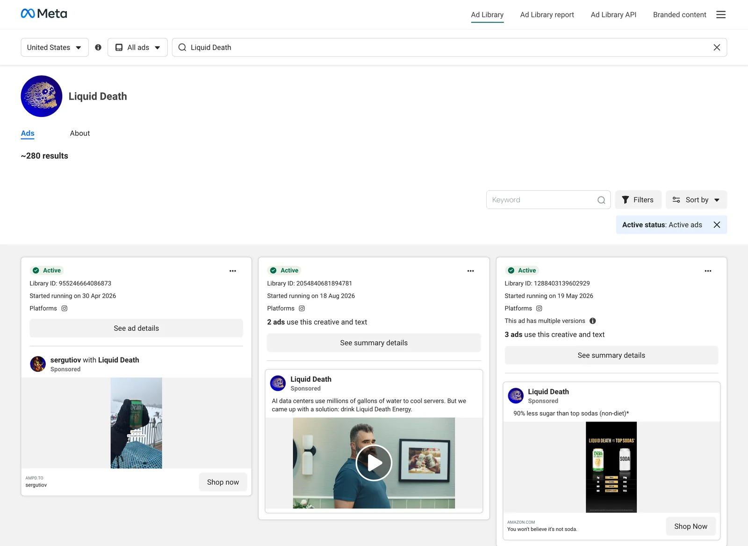Click Shop Now on Amazon.com ad
Image resolution: width=748 pixels, height=546 pixels.
pyautogui.click(x=691, y=526)
